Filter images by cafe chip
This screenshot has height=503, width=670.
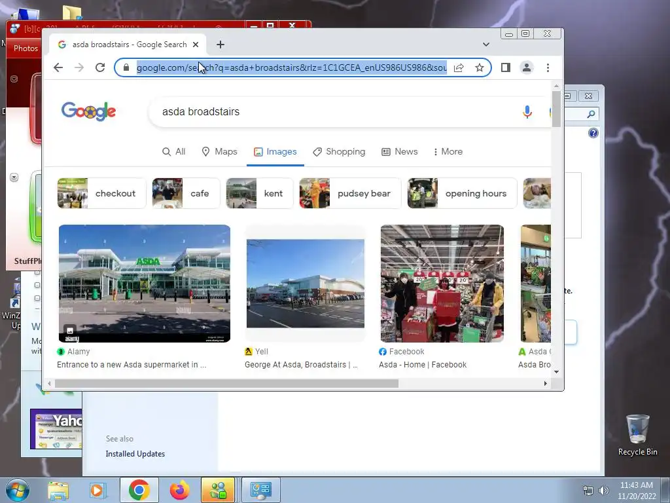[x=186, y=193]
